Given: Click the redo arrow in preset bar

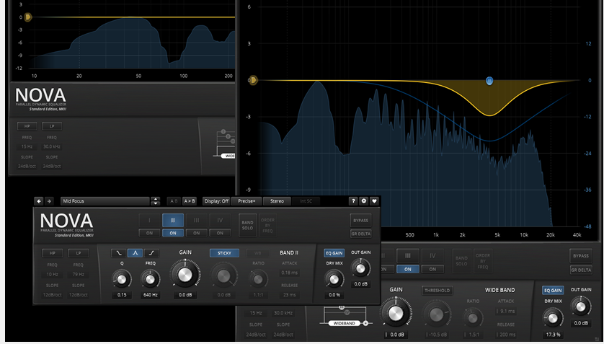Looking at the screenshot, I should pyautogui.click(x=49, y=201).
